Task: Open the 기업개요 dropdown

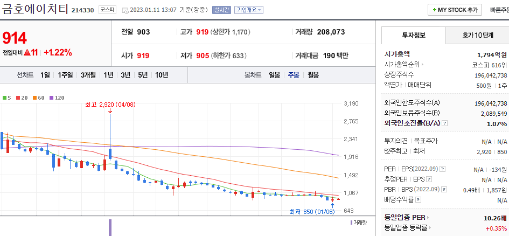Action: pos(249,10)
